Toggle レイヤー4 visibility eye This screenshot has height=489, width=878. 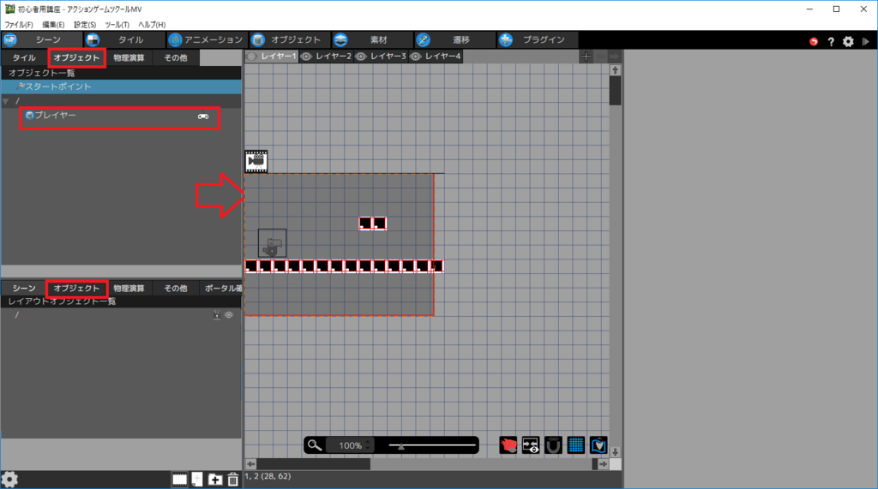coord(416,57)
